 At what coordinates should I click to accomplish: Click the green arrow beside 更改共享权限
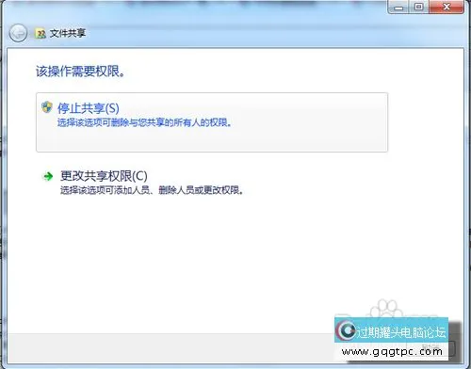pos(48,176)
